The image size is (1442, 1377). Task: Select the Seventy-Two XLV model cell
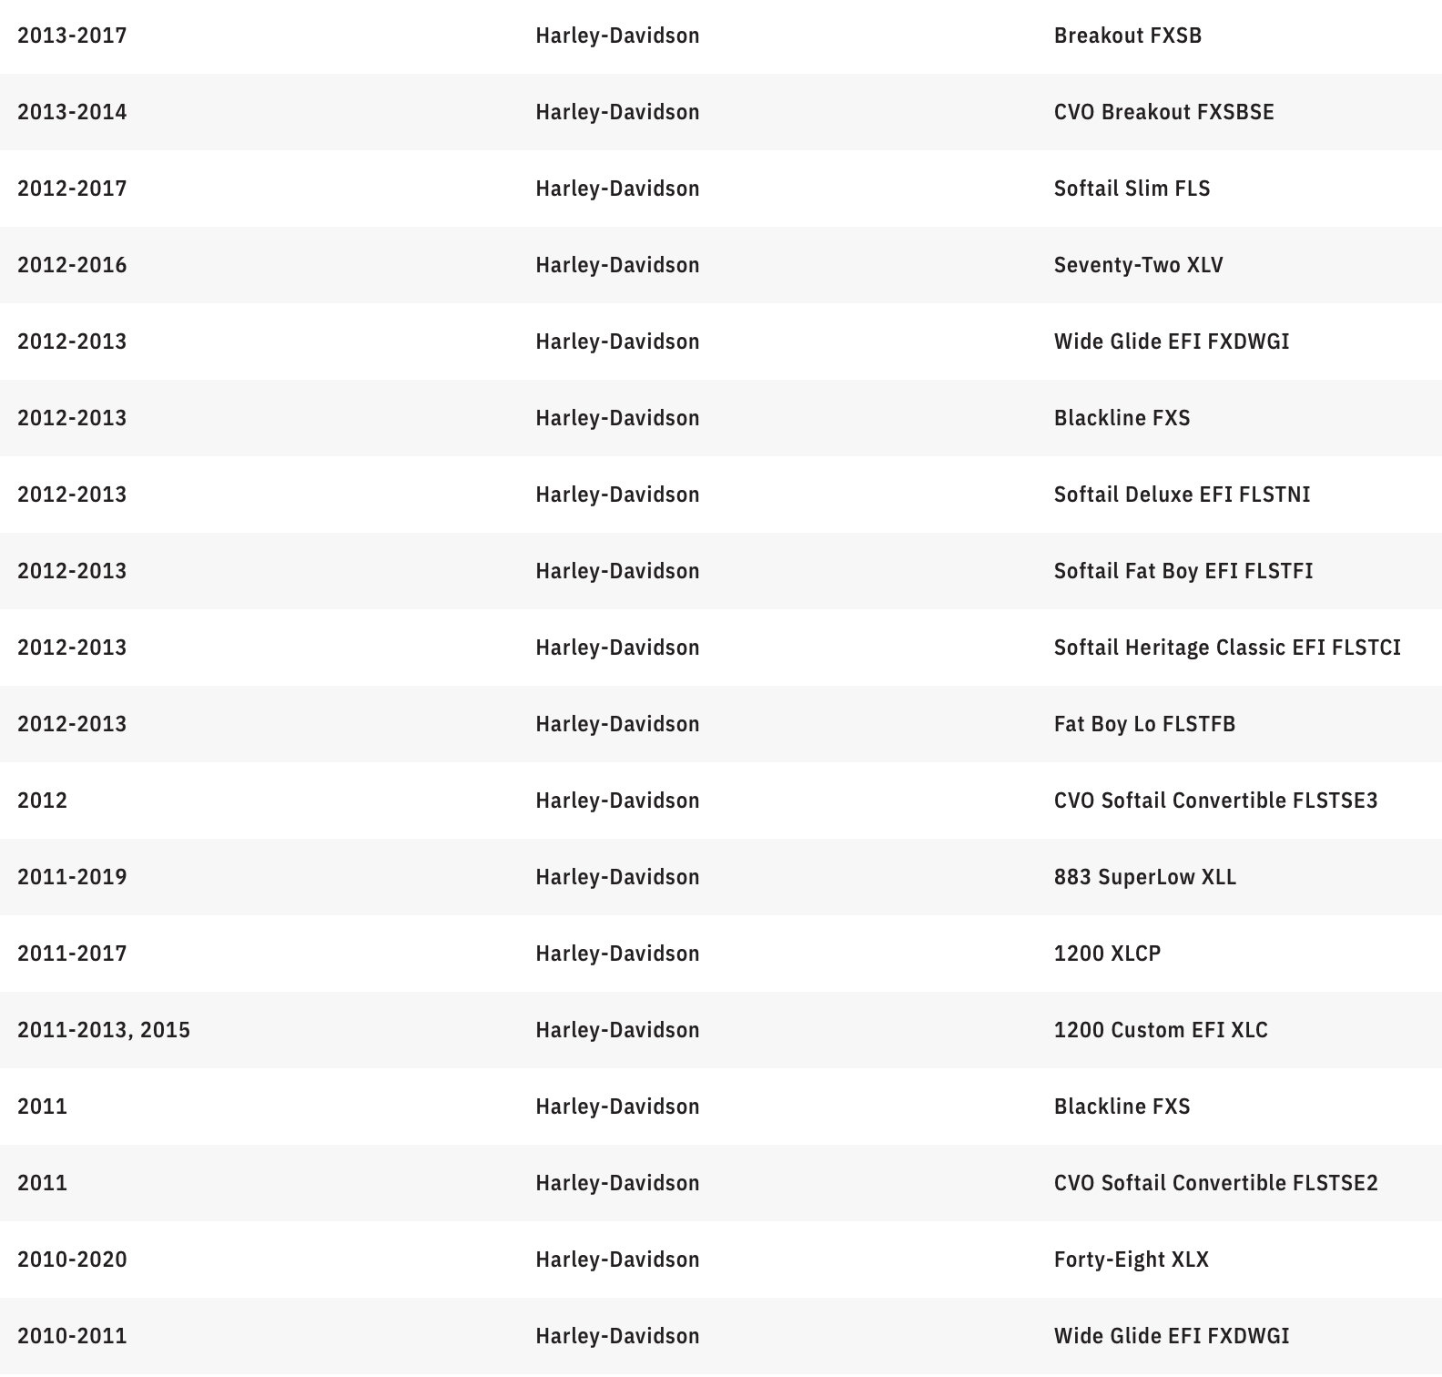coord(1138,265)
